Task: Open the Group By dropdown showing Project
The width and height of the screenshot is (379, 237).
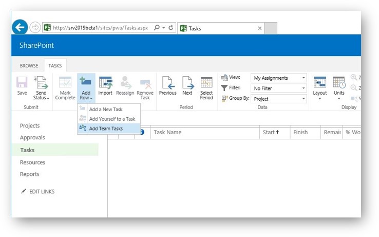Action: click(x=279, y=99)
